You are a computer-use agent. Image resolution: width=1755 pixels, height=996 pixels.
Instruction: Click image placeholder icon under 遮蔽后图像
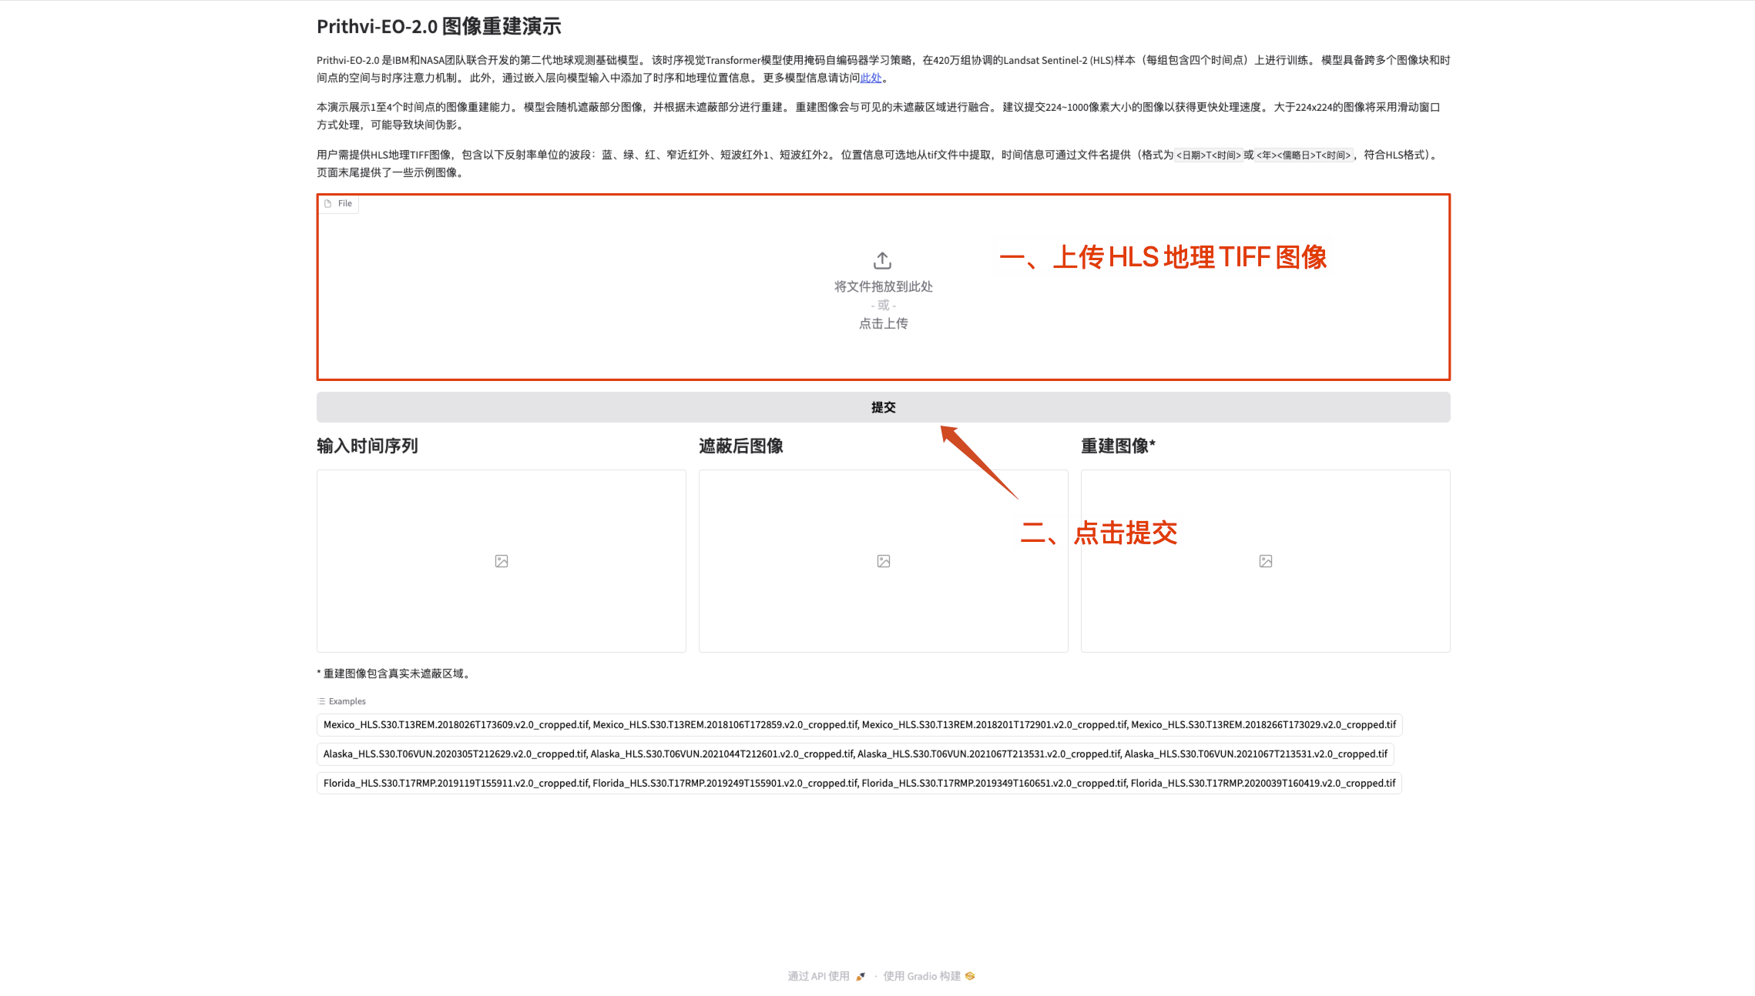(884, 561)
